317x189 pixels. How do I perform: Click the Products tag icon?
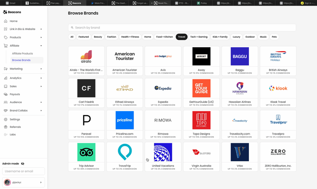coord(6,37)
